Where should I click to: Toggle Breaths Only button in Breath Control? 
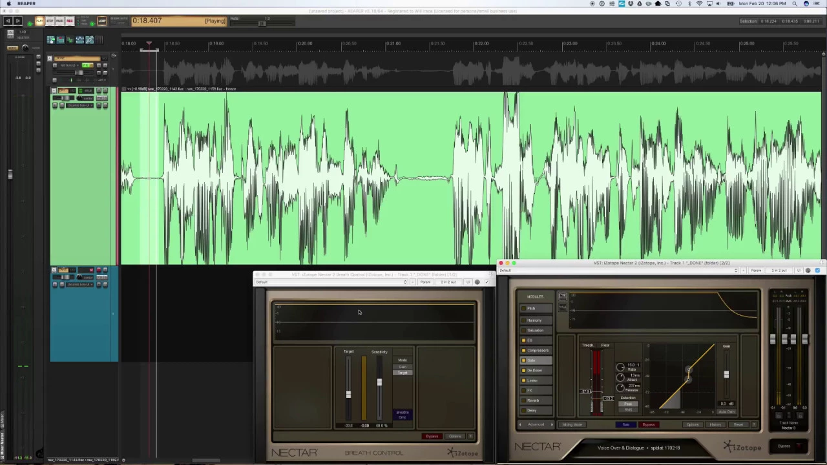point(403,415)
